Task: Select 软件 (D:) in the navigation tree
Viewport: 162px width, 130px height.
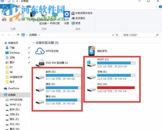Action: 13,110
